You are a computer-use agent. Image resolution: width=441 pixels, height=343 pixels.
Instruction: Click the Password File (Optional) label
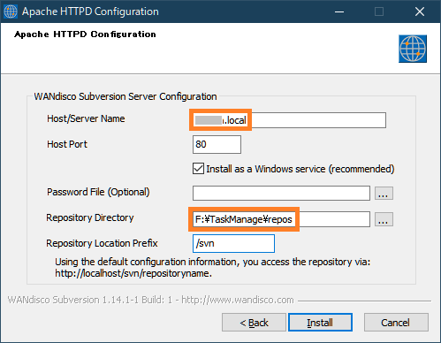click(x=98, y=192)
